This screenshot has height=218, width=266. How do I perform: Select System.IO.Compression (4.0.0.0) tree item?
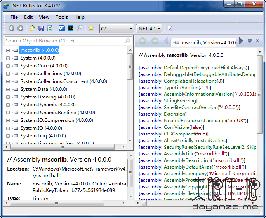(x=57, y=120)
